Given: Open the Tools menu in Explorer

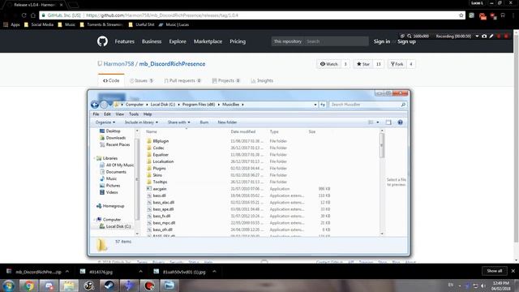Looking at the screenshot, I should point(134,114).
